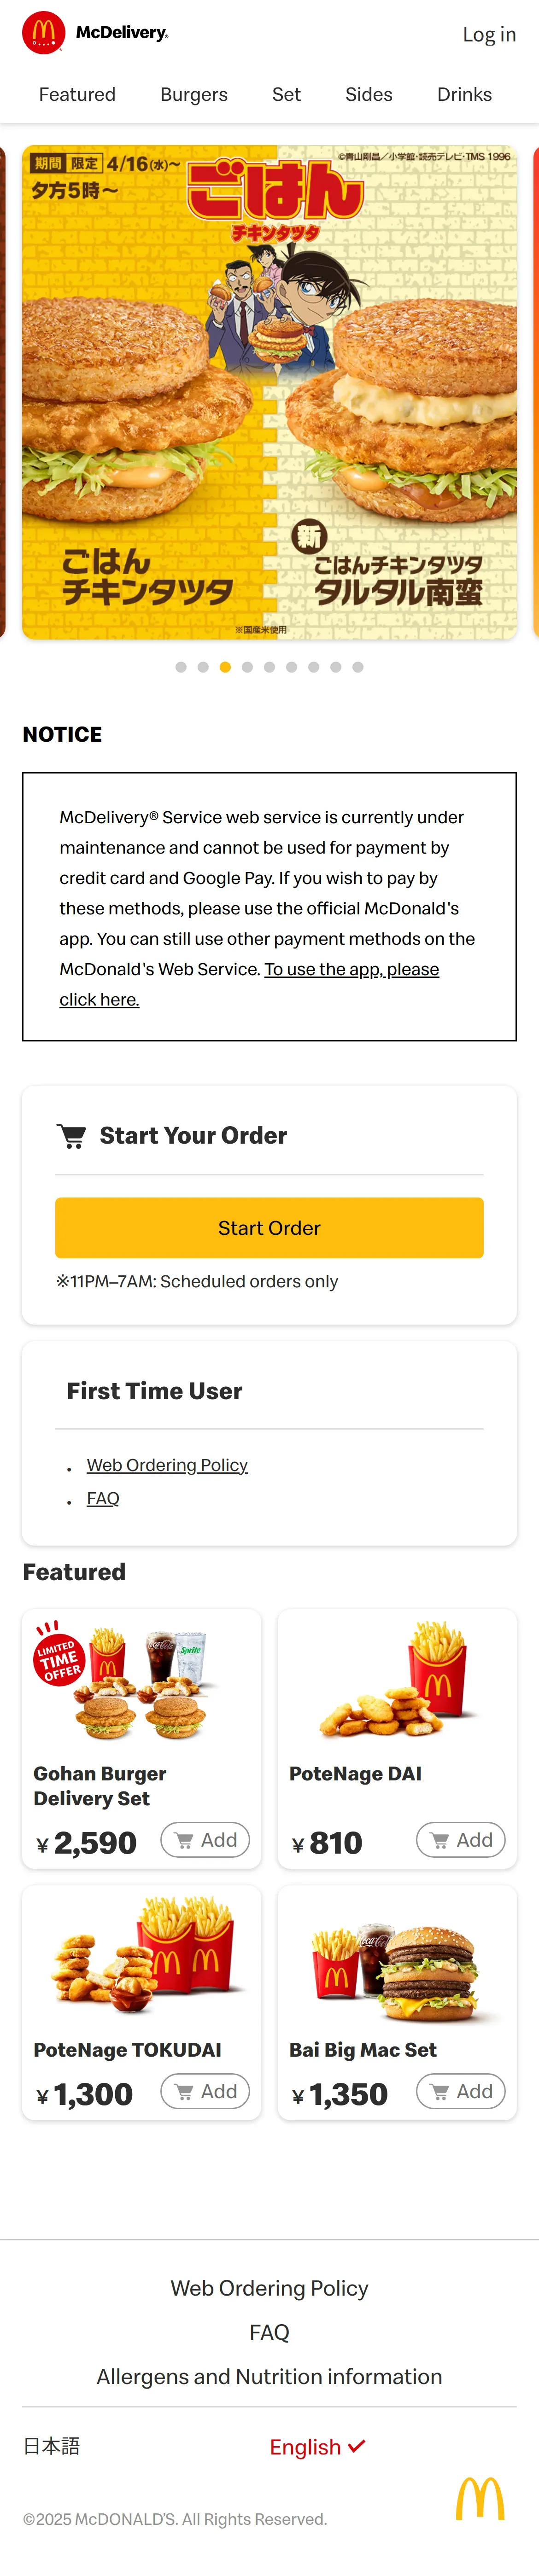Image resolution: width=539 pixels, height=2576 pixels.
Task: Select the last carousel dot indicator
Action: pyautogui.click(x=358, y=667)
